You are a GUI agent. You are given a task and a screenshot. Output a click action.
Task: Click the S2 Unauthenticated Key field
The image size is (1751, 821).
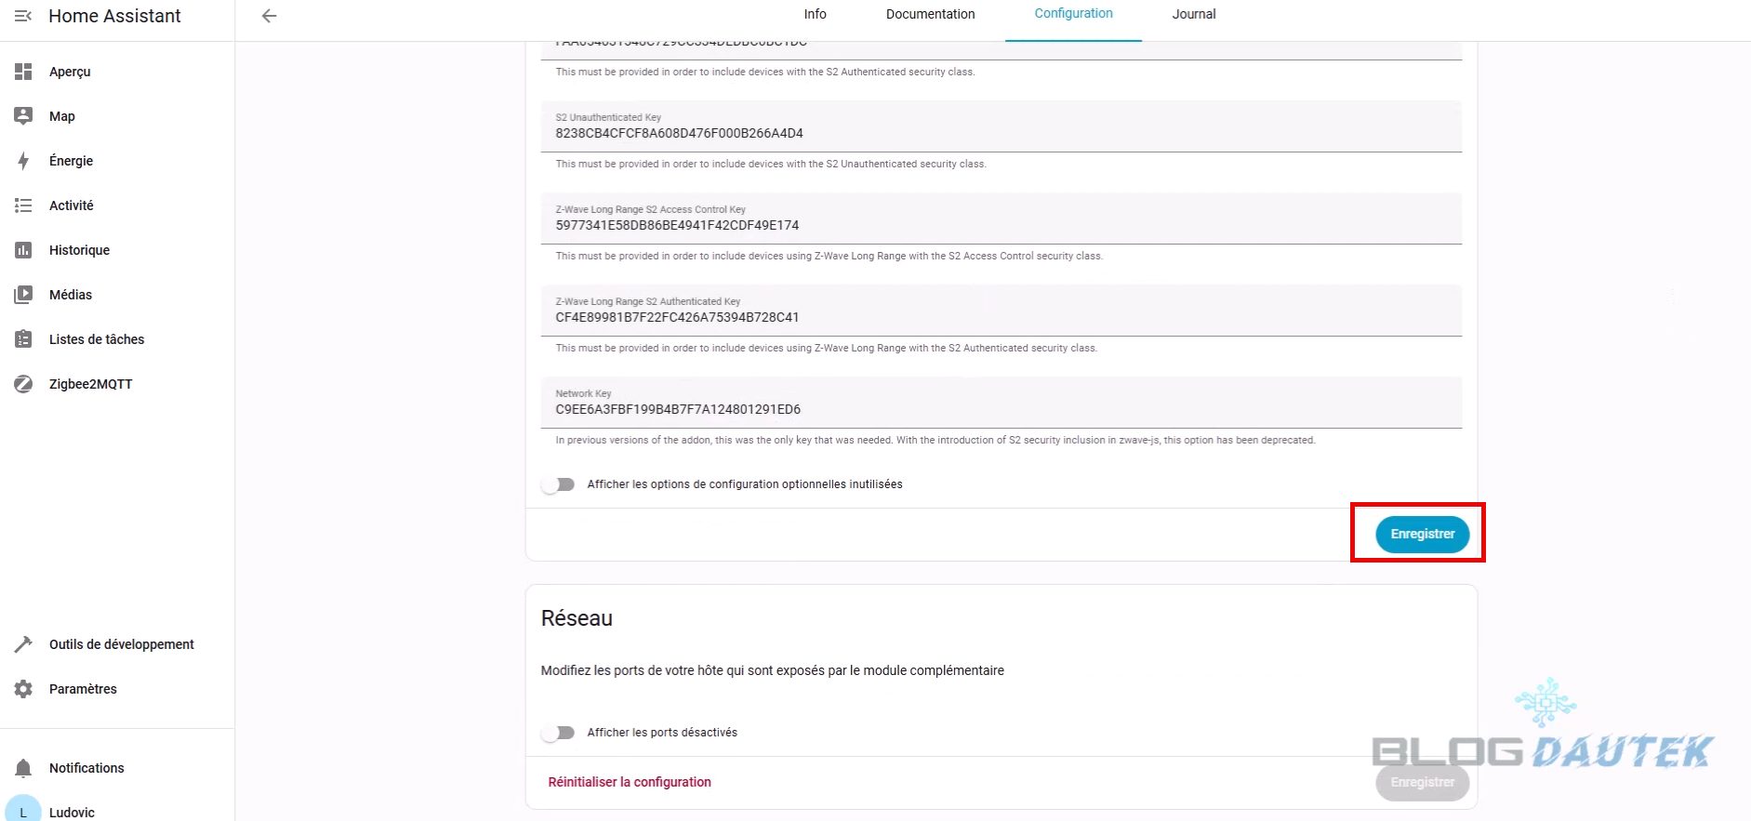pyautogui.click(x=1001, y=133)
